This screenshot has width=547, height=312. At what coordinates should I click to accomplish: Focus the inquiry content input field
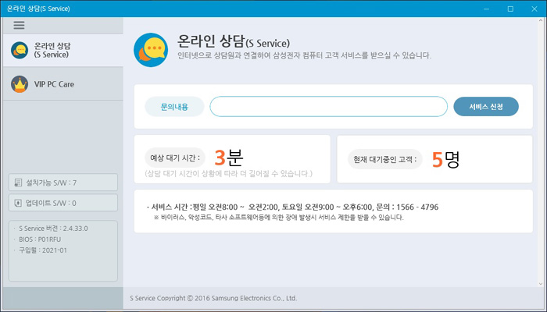coord(329,107)
